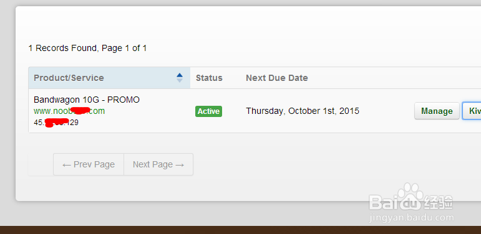Screen dimensions: 481x234
Task: Sort by Status column header
Action: click(209, 78)
